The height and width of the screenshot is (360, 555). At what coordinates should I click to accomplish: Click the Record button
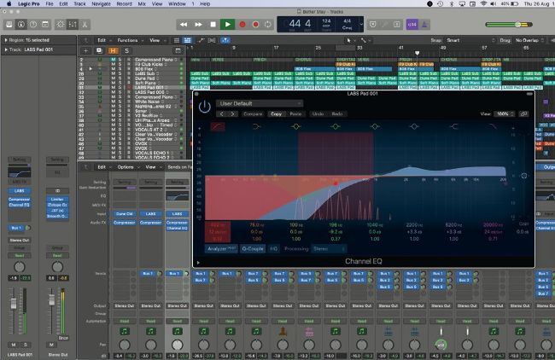242,25
